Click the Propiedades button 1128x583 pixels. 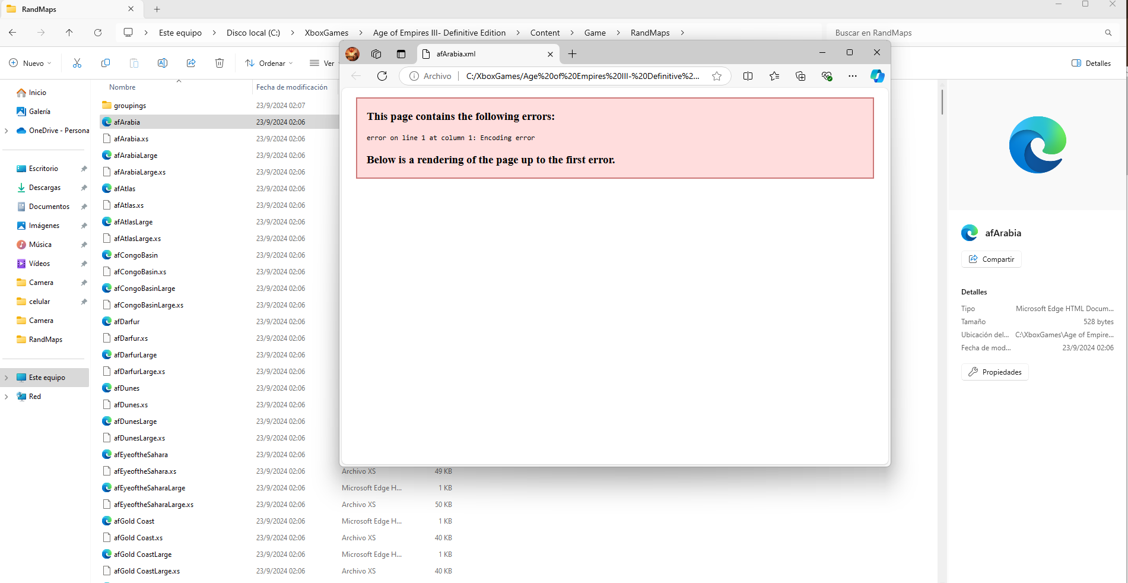(995, 372)
